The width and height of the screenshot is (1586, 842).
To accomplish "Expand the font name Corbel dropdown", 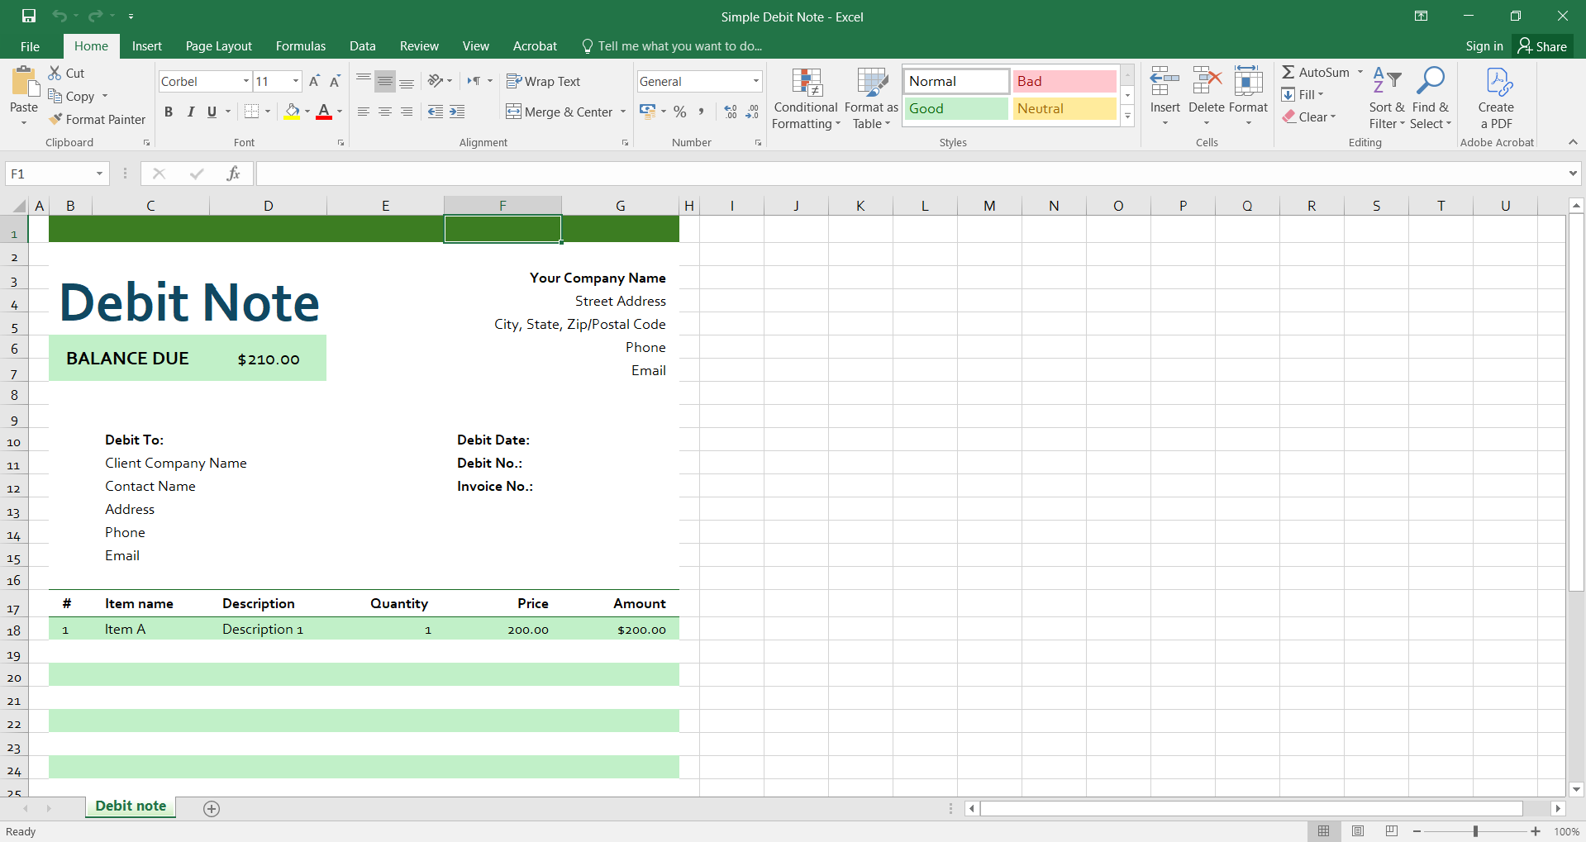I will coord(245,81).
